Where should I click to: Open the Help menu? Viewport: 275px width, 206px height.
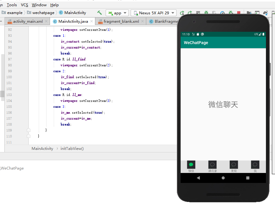pos(54,5)
